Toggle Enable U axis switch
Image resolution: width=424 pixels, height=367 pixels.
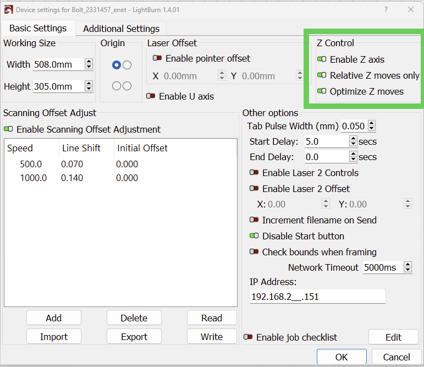pos(151,96)
